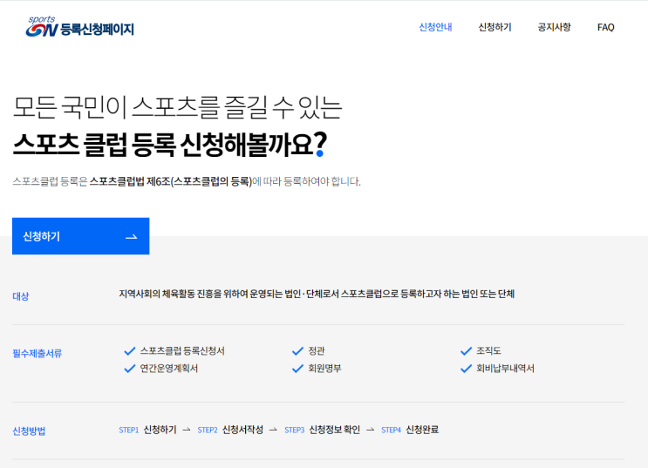Click the arrow between STEP3 and STEP4
The width and height of the screenshot is (648, 468).
[x=371, y=430]
